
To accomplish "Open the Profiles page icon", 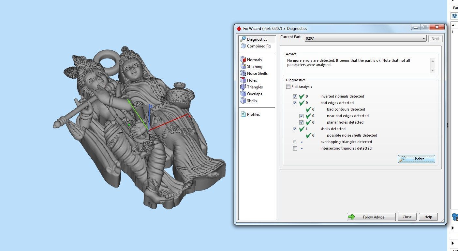I will coord(243,114).
